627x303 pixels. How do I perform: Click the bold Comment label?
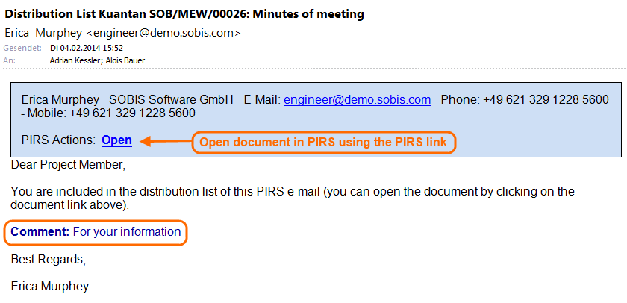pyautogui.click(x=40, y=231)
